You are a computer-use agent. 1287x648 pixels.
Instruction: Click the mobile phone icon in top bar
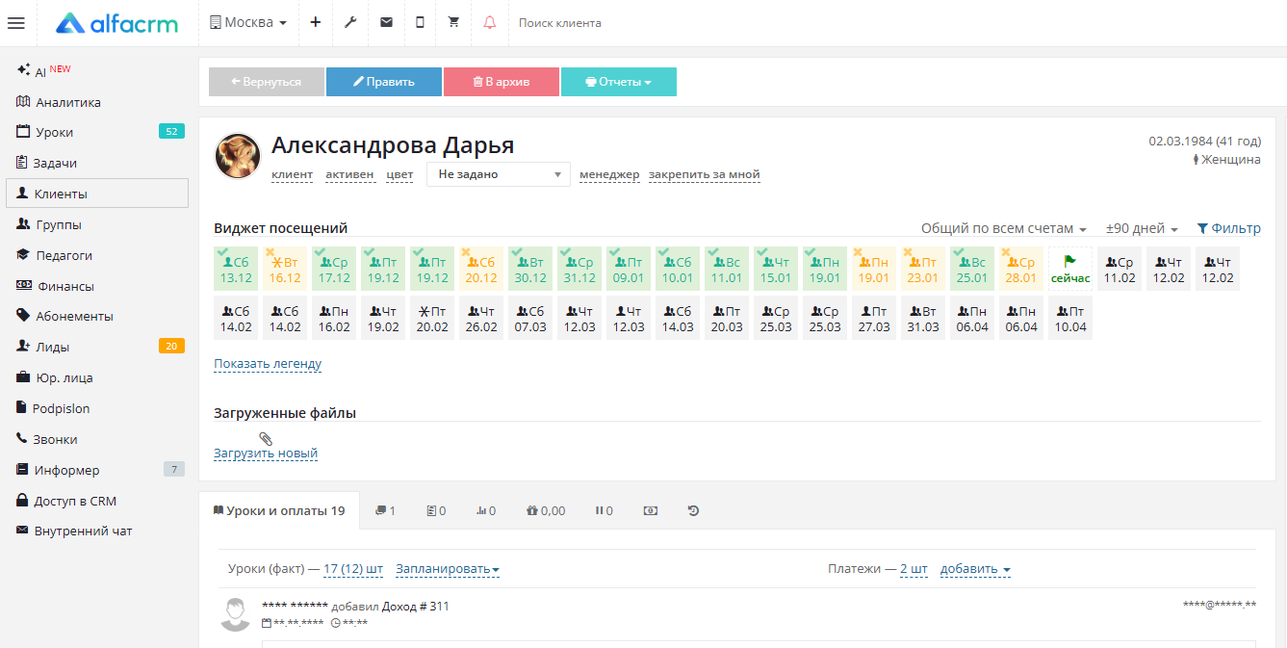[x=420, y=22]
